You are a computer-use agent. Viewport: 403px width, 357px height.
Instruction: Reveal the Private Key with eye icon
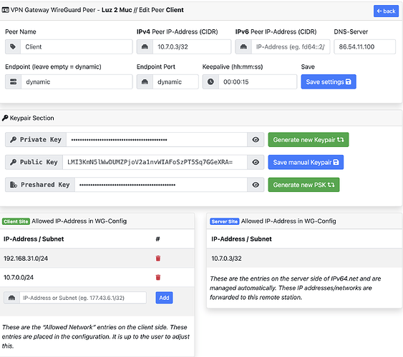click(x=256, y=140)
